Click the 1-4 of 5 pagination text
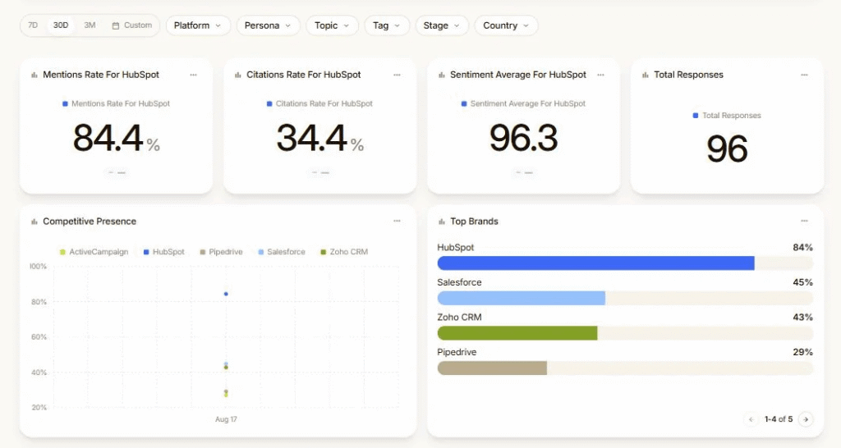The width and height of the screenshot is (841, 448). (x=779, y=419)
